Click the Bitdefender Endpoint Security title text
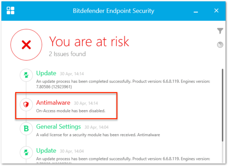The width and height of the screenshot is (228, 166). (113, 11)
